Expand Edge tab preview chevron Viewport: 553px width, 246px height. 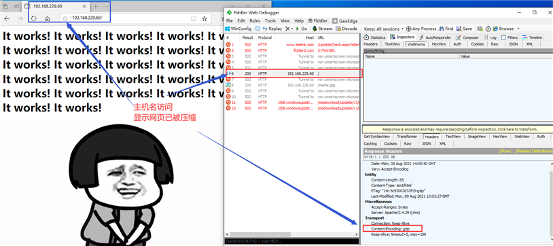[107, 6]
